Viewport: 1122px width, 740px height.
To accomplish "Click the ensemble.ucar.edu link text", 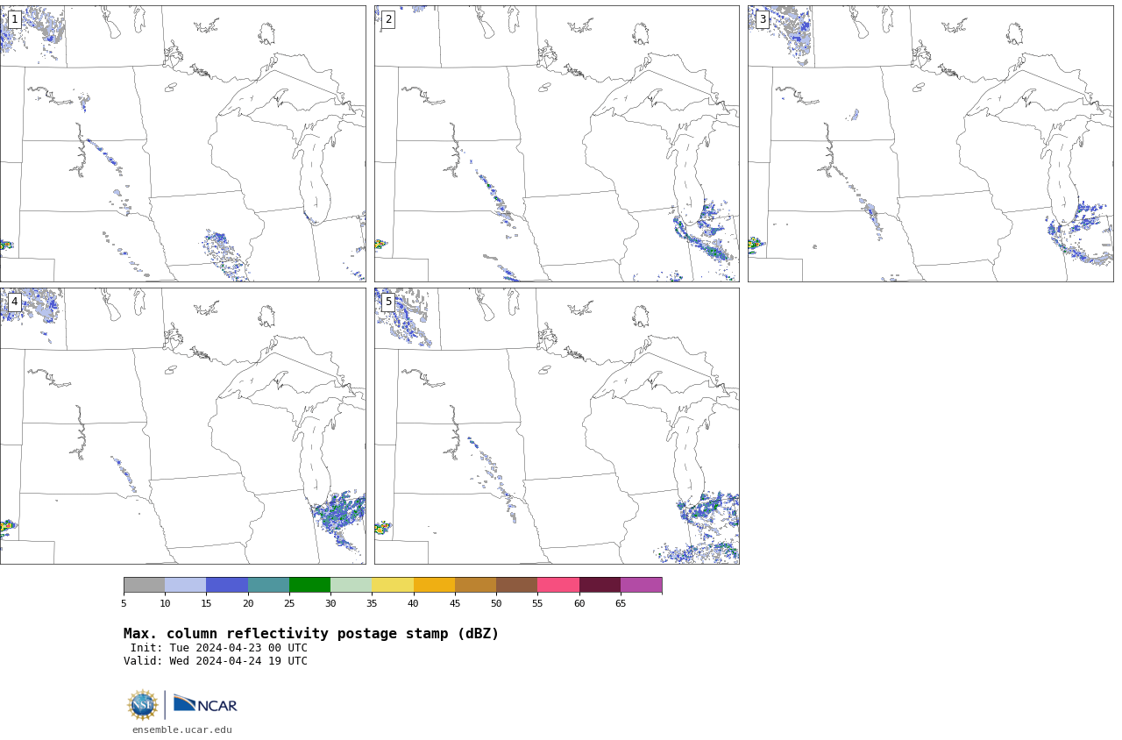I will click(x=182, y=729).
